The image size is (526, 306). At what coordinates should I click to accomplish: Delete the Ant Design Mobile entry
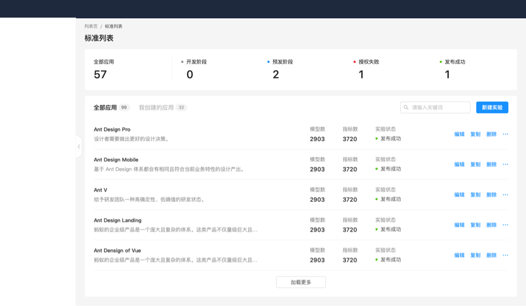[x=491, y=164]
